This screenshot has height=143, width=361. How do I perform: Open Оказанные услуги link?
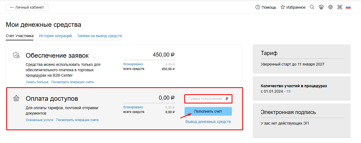(x=39, y=120)
